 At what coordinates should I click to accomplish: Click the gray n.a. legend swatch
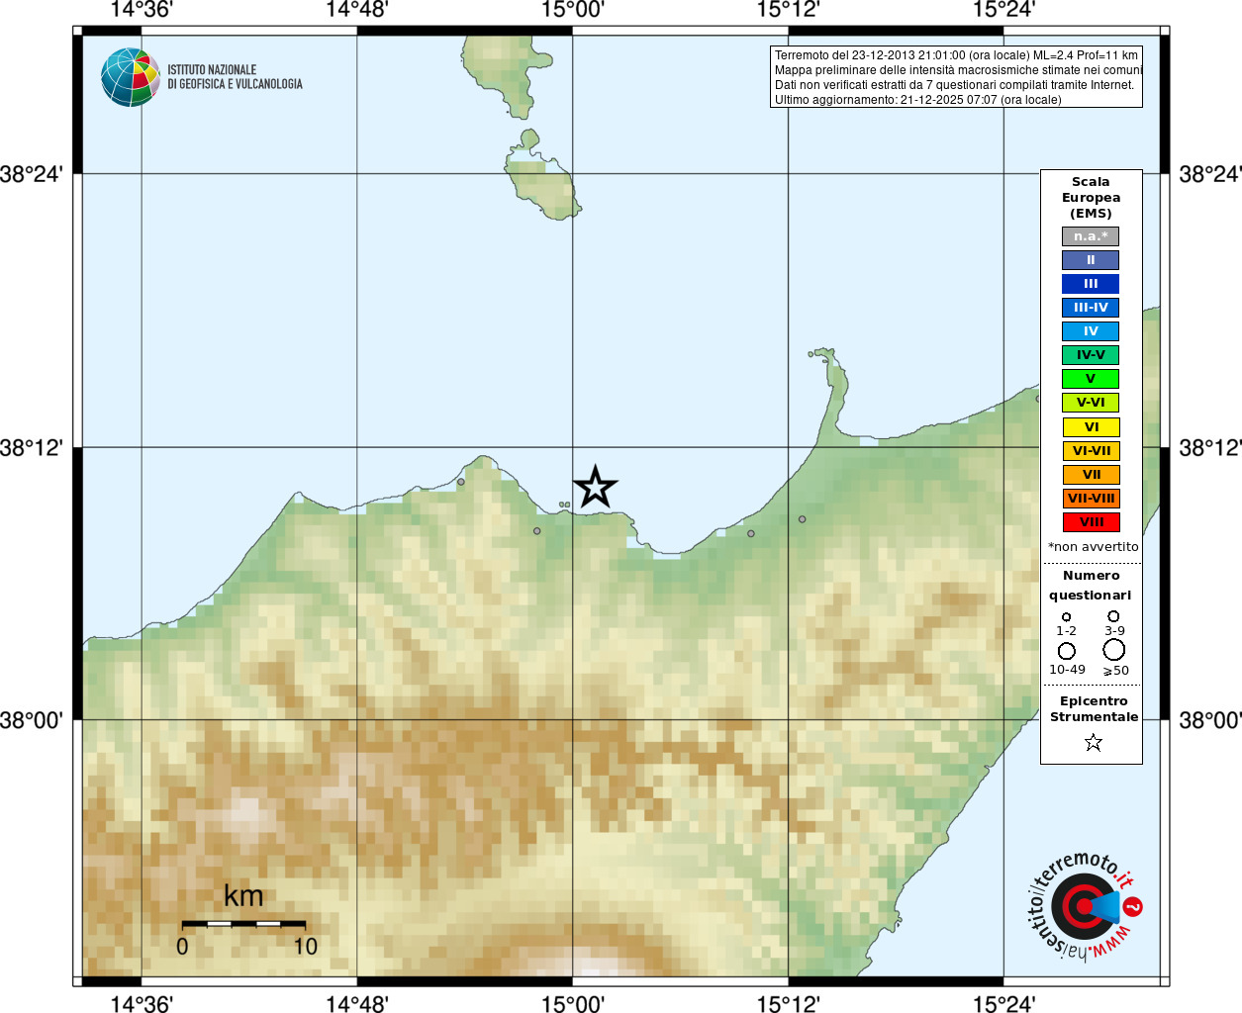1091,236
